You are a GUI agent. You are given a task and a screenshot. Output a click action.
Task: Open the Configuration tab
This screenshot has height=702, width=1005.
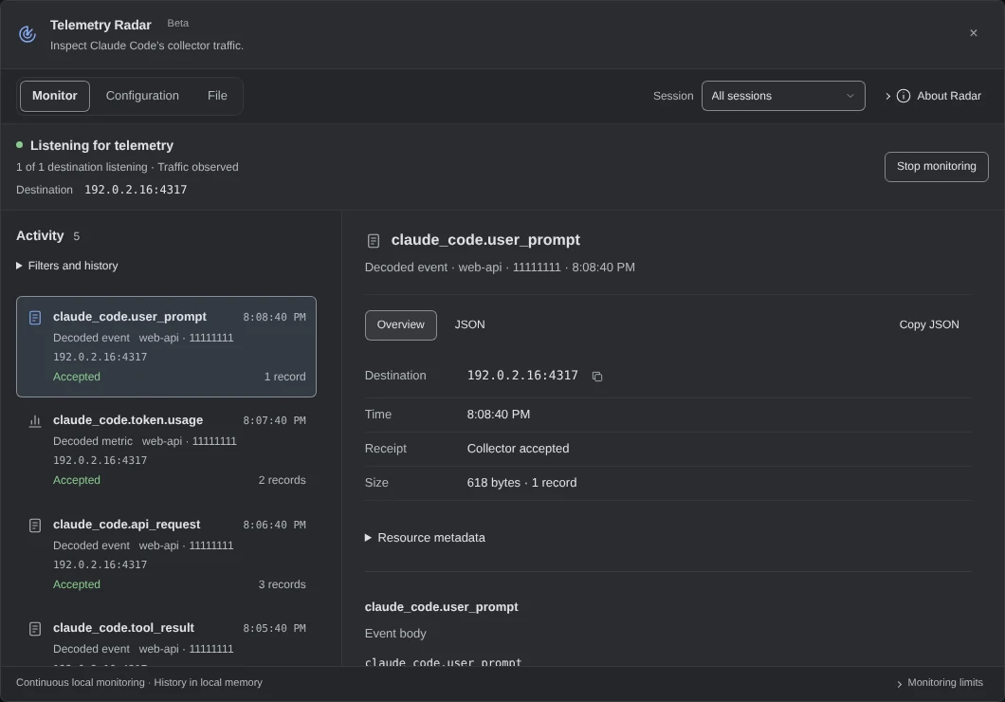(x=142, y=96)
